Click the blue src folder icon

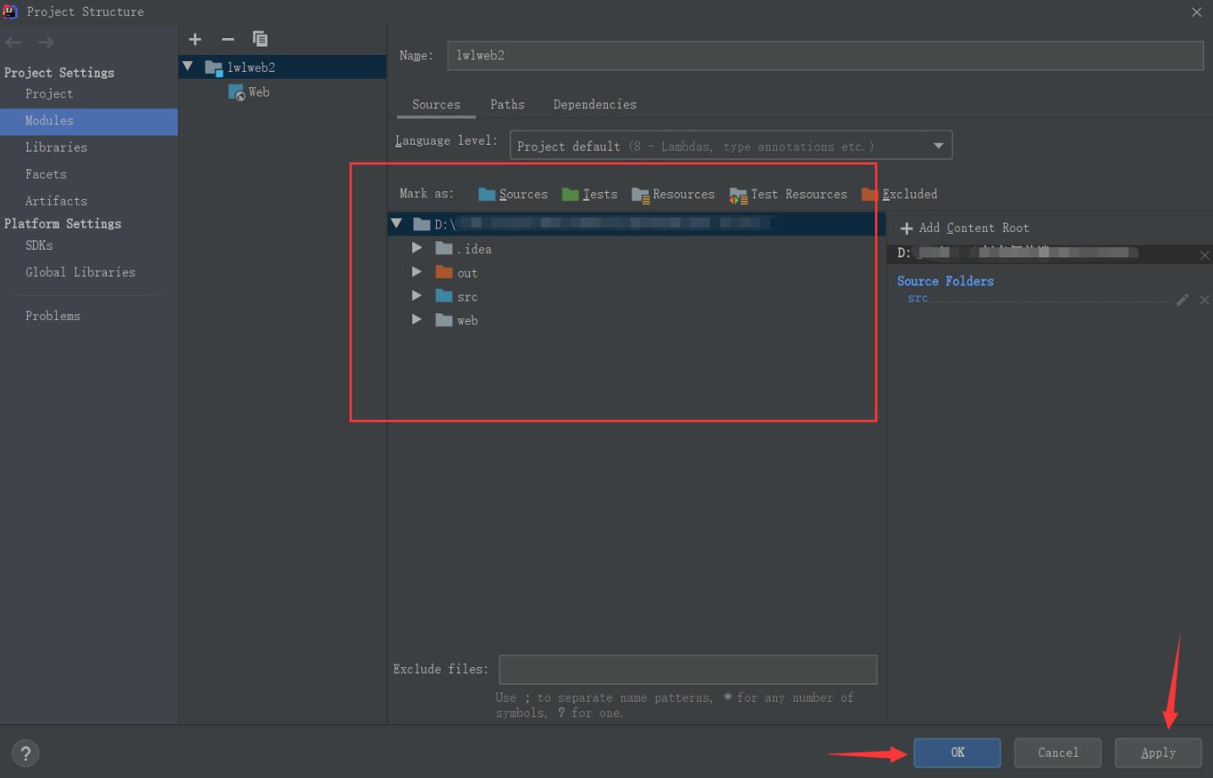coord(444,295)
